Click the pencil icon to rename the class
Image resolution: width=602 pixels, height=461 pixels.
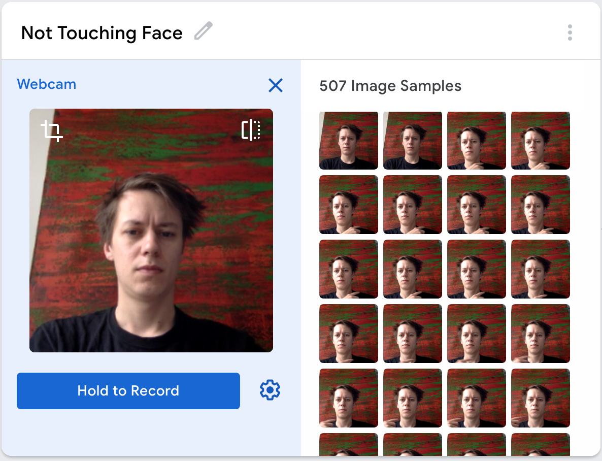(x=204, y=31)
